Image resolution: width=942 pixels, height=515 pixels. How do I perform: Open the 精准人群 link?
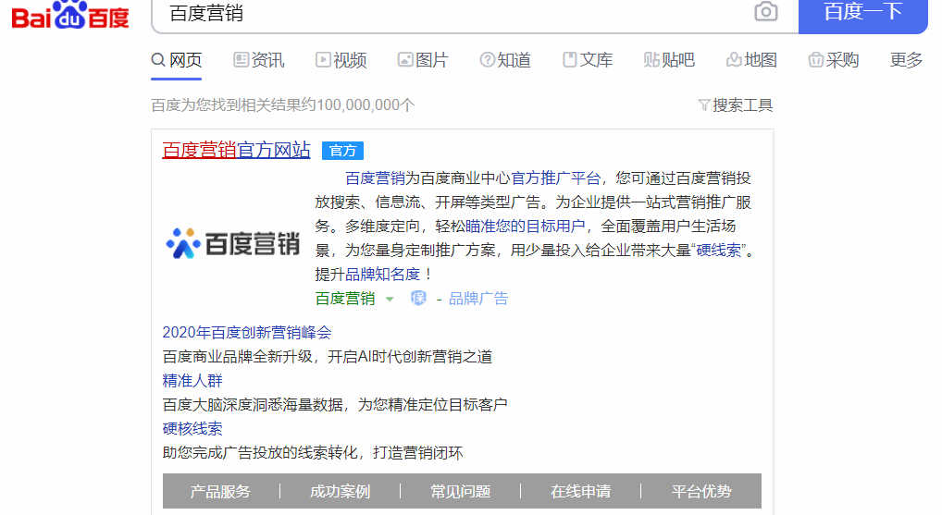tap(192, 381)
